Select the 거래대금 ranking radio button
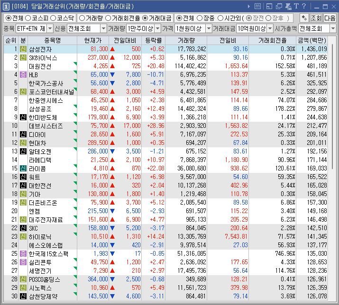Screen dimensions: 339x305 click(145, 18)
